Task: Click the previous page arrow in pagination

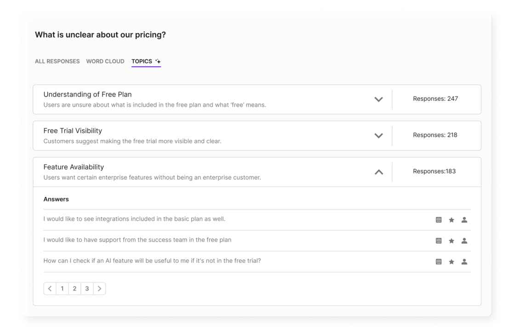Action: tap(50, 288)
